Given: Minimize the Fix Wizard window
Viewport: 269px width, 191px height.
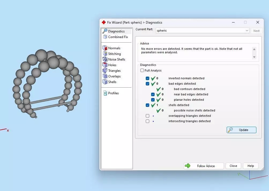Looking at the screenshot, I should 233,22.
